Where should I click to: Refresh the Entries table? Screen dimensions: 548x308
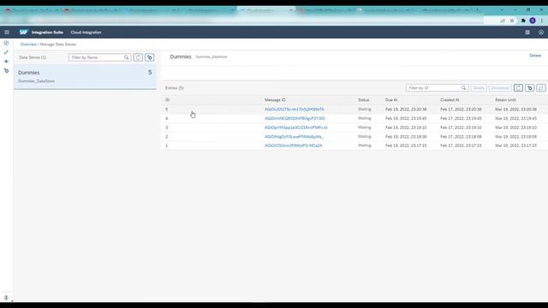(518, 88)
